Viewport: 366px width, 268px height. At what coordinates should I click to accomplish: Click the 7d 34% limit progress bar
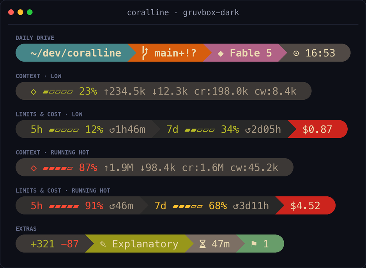pos(200,130)
